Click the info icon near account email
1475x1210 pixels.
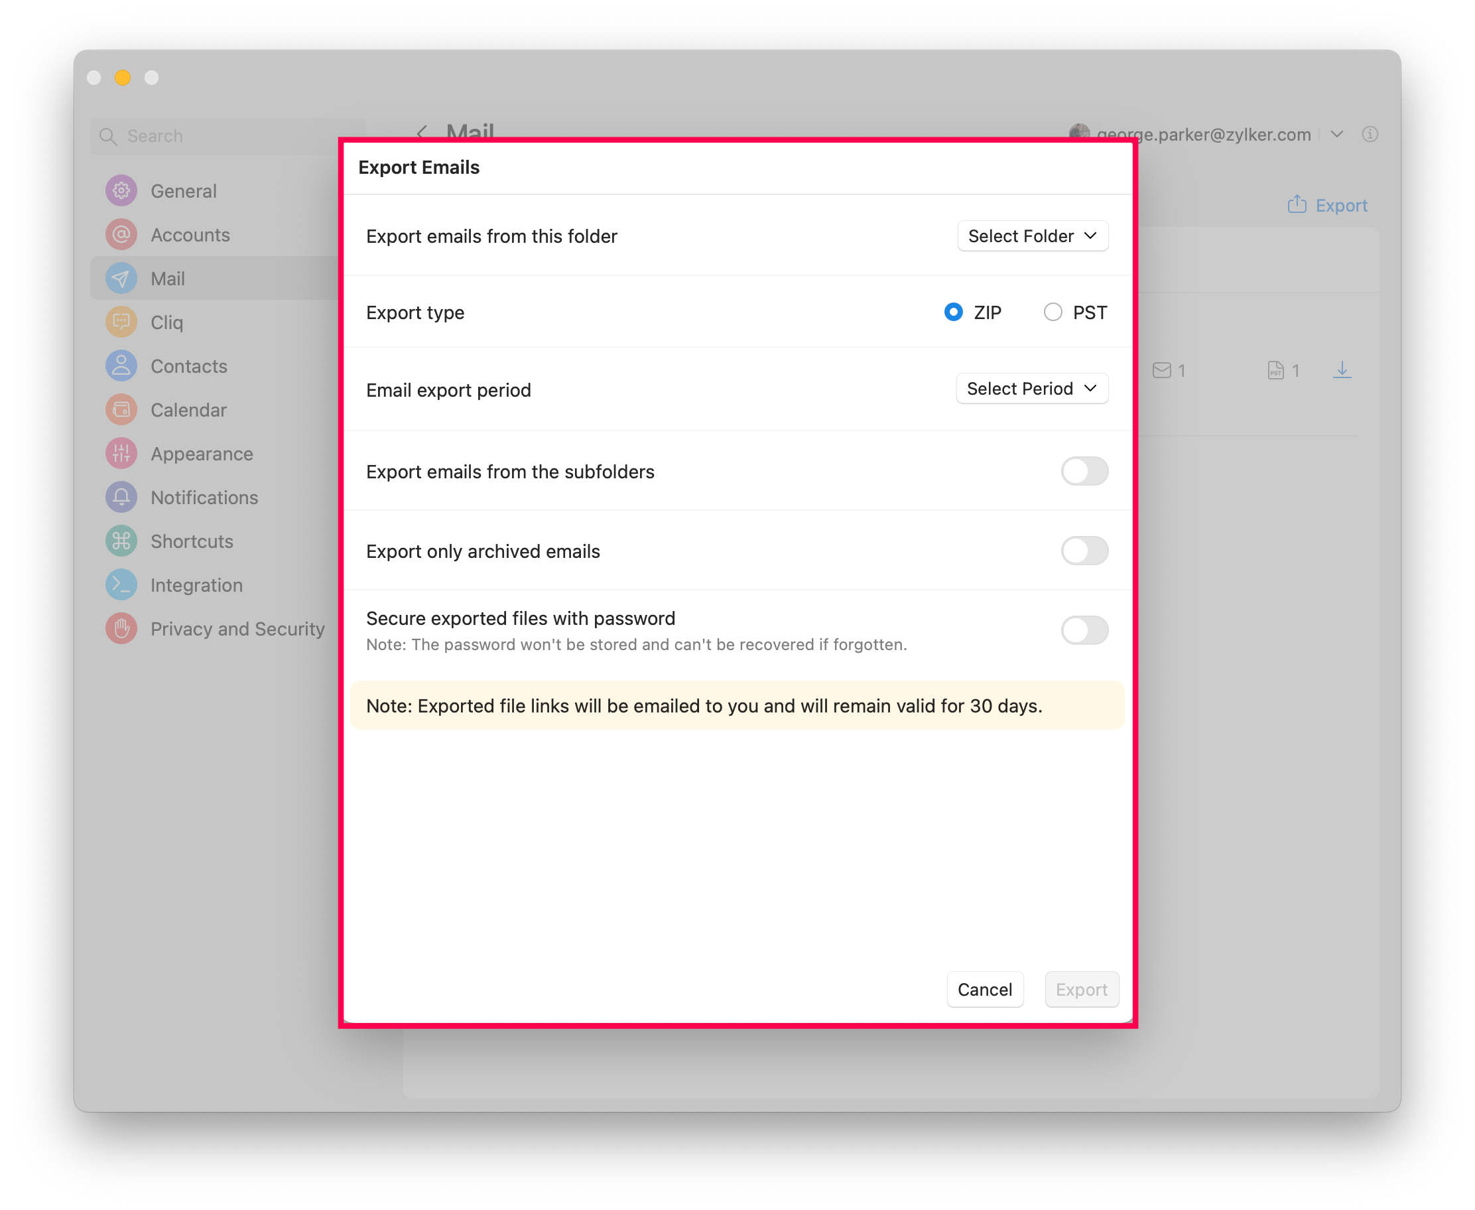coord(1369,134)
